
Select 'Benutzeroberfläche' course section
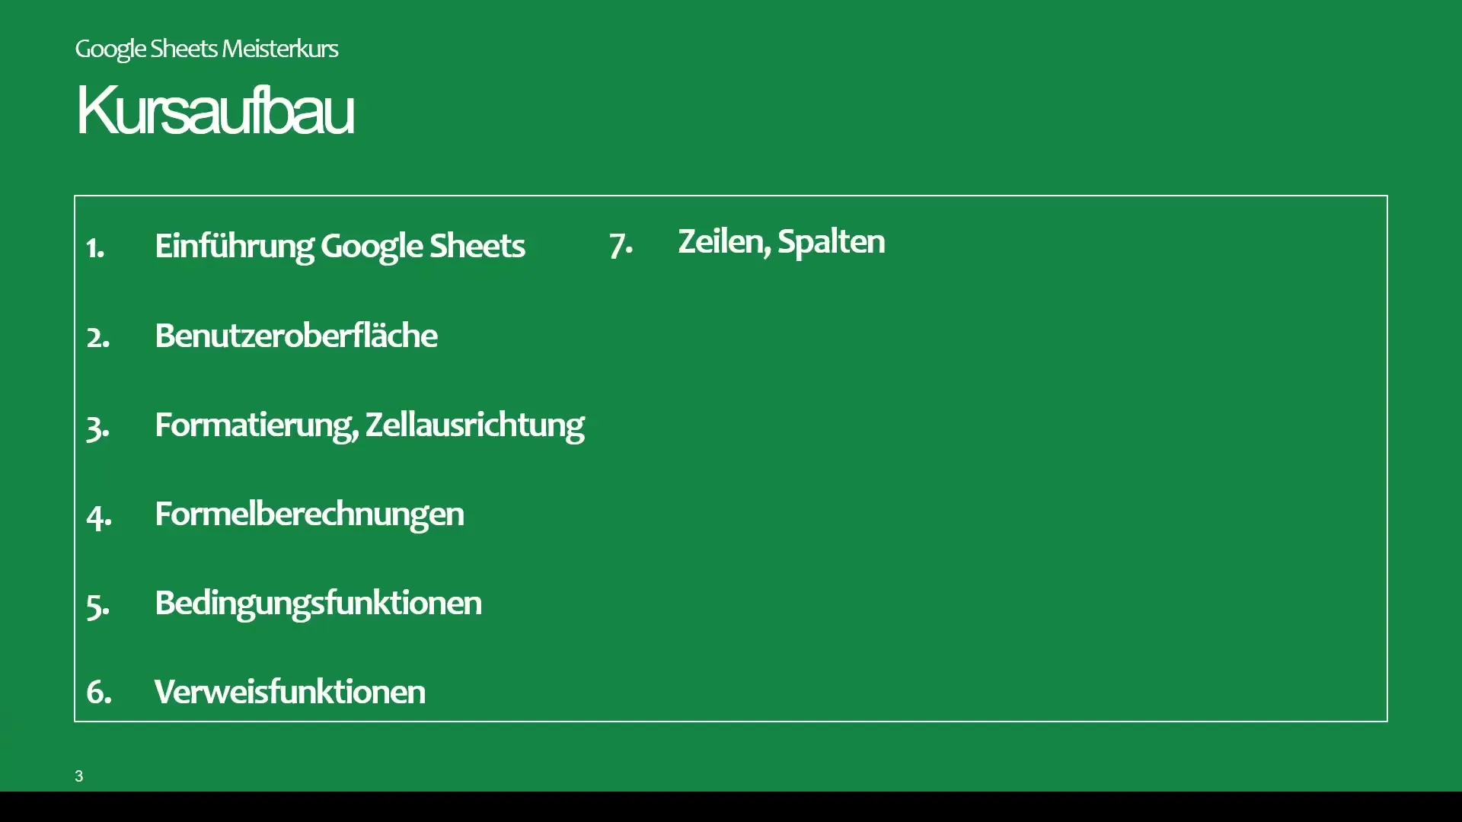coord(296,333)
